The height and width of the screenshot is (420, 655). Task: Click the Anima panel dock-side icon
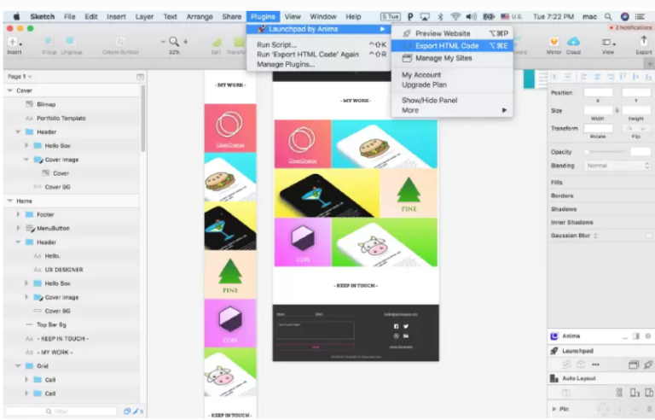636,336
